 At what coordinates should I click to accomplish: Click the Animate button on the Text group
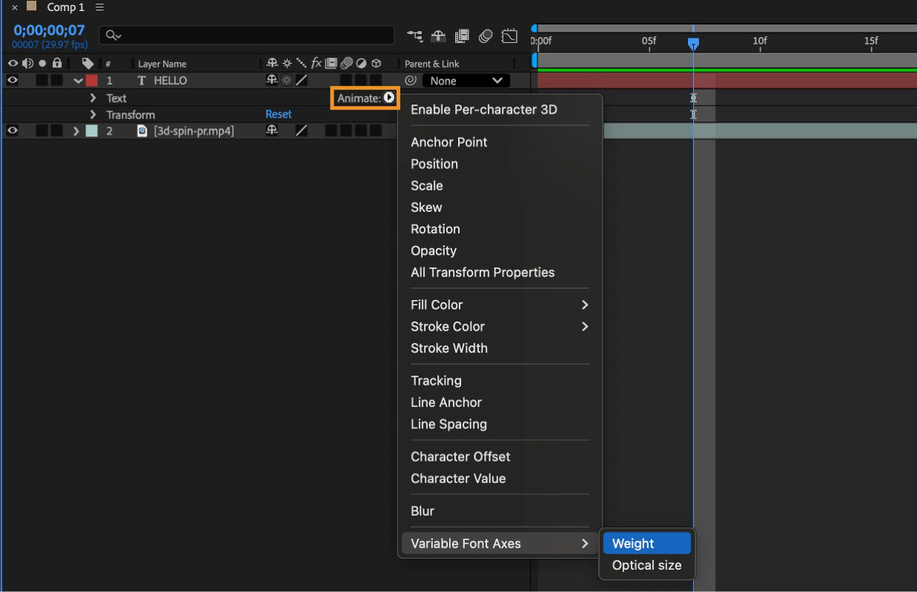click(365, 97)
